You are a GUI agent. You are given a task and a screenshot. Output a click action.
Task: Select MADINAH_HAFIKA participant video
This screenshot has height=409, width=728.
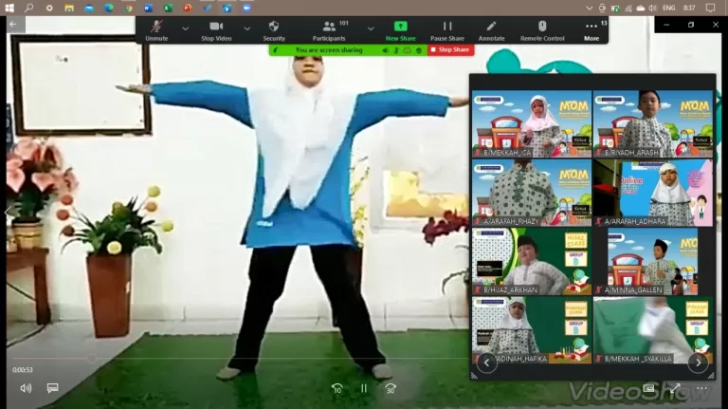click(x=532, y=330)
